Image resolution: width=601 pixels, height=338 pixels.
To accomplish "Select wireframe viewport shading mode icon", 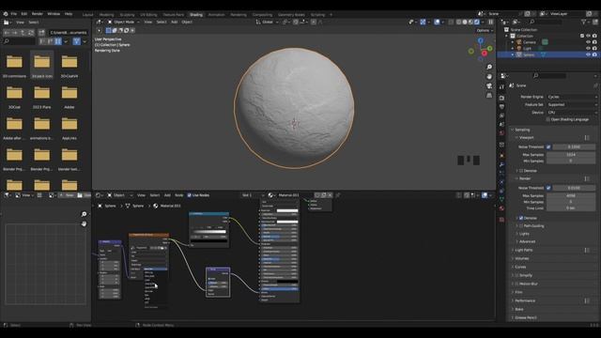I will 459,23.
